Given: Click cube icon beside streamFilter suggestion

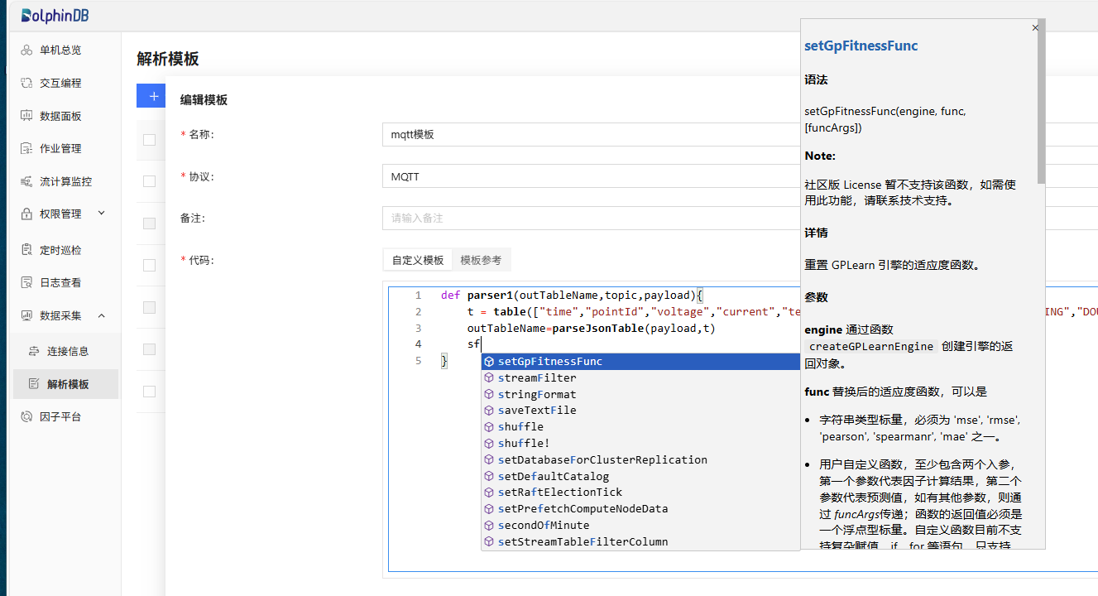Looking at the screenshot, I should (489, 377).
